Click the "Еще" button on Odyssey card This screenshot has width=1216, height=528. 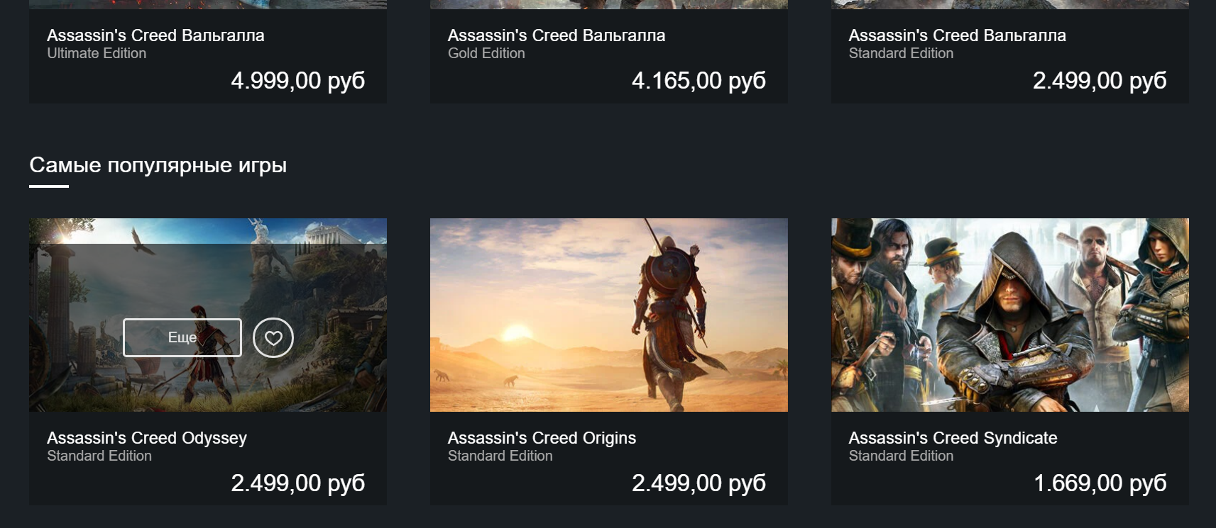182,338
